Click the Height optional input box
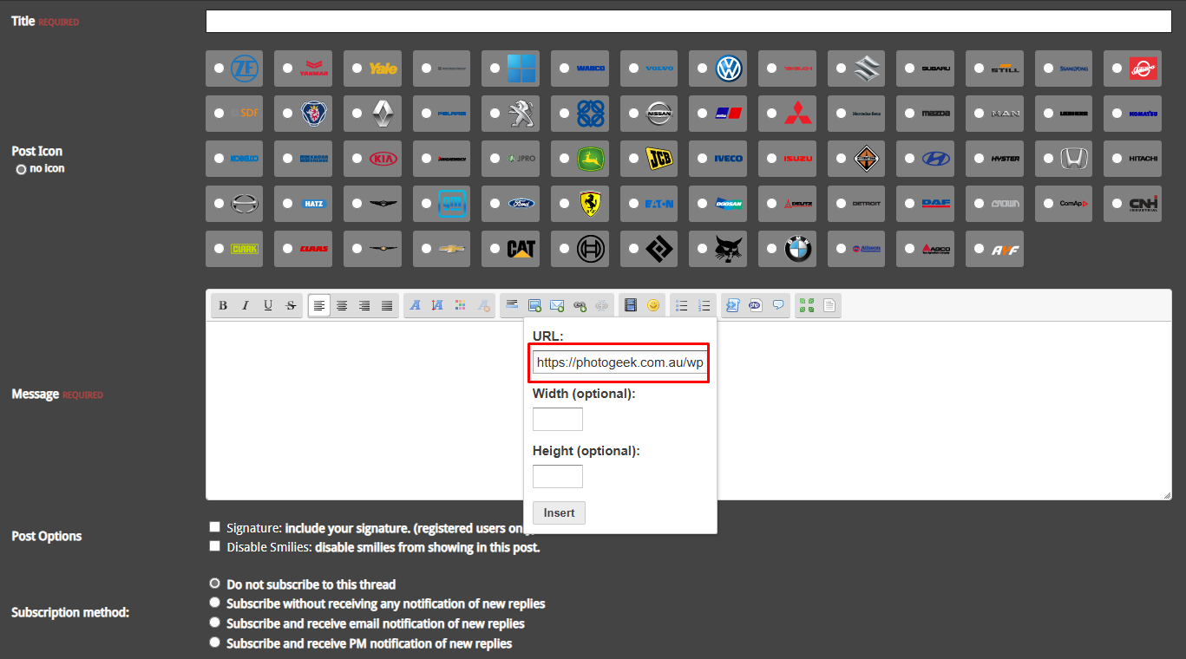The height and width of the screenshot is (659, 1186). [x=558, y=476]
